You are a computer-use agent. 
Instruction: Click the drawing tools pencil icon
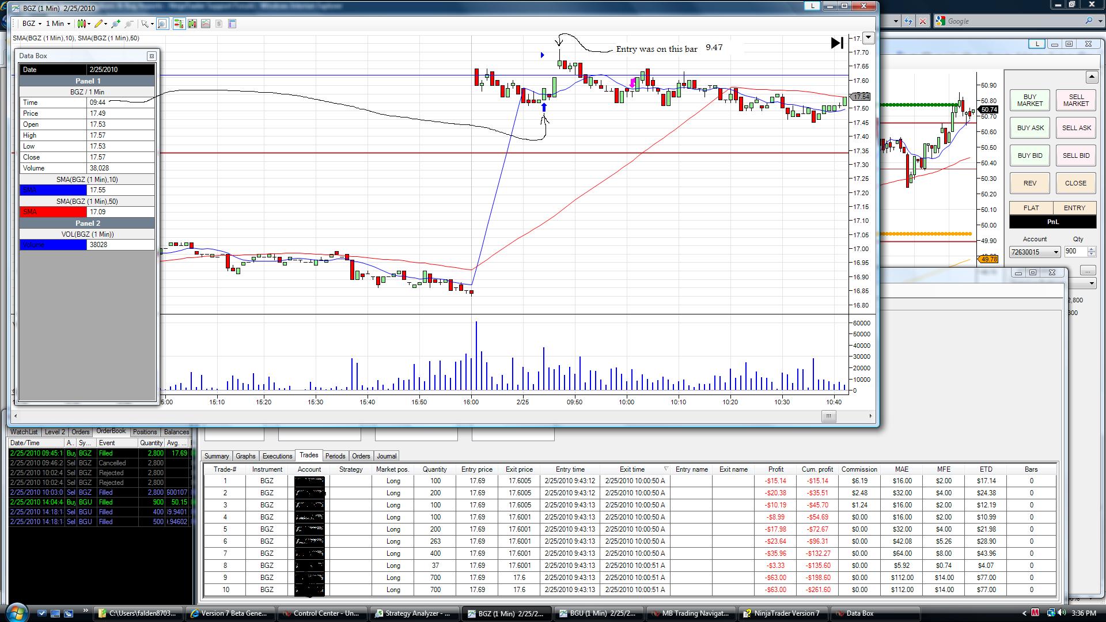tap(99, 24)
